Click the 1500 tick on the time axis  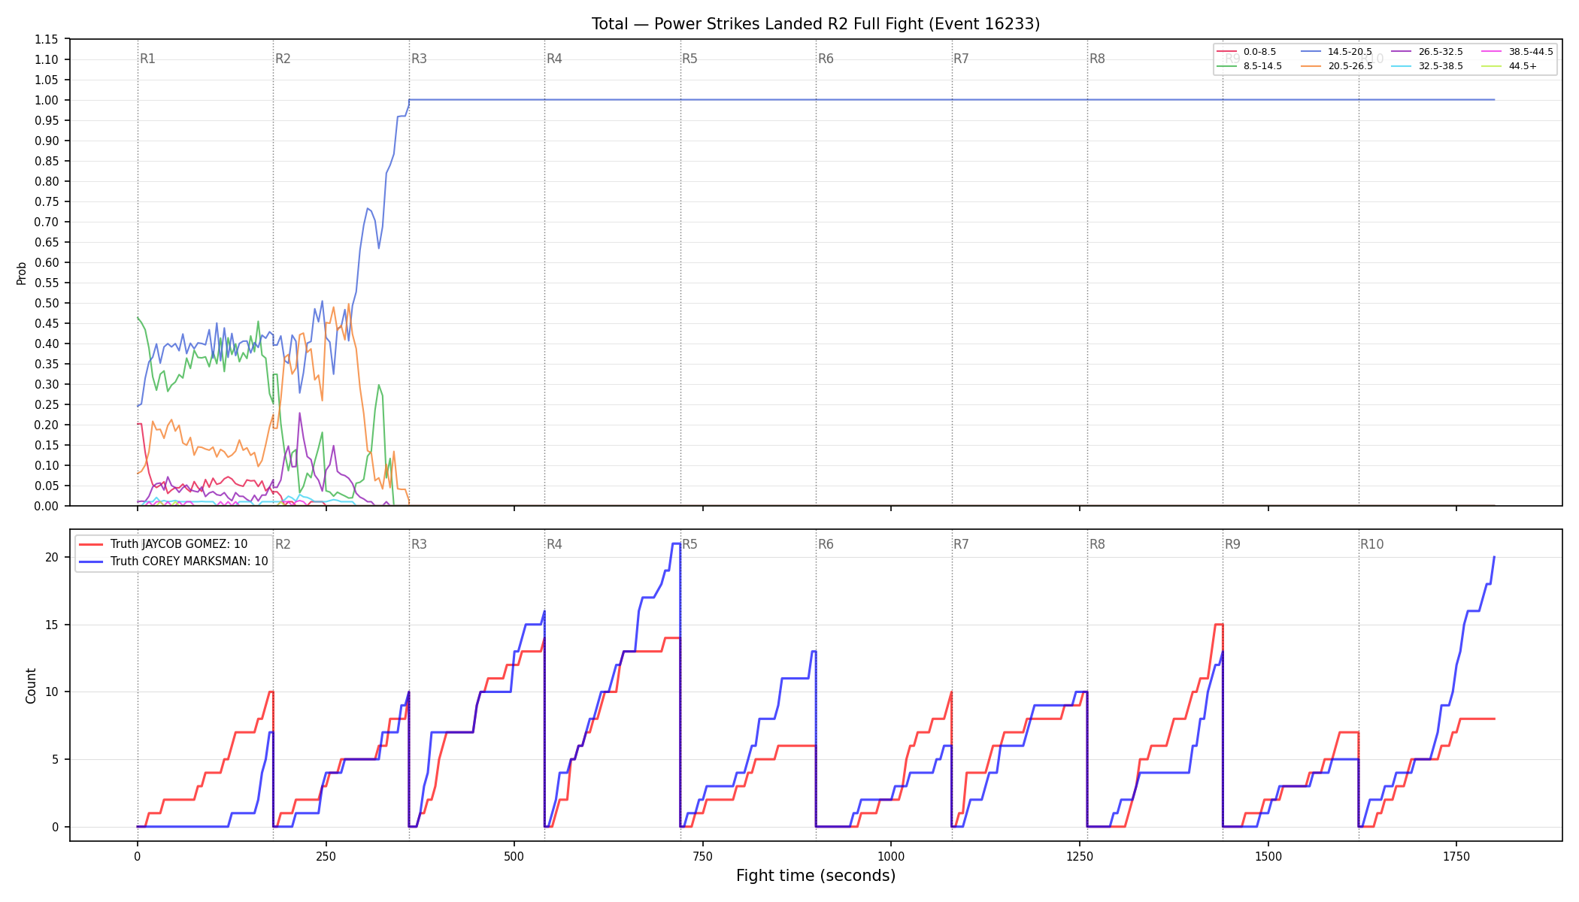click(x=1268, y=856)
